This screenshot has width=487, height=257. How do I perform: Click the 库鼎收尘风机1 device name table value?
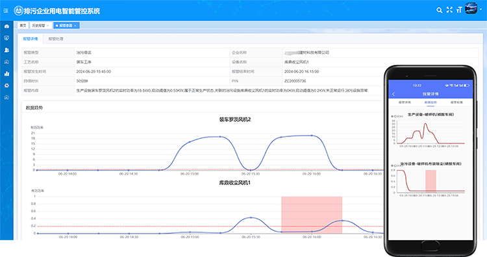click(297, 62)
